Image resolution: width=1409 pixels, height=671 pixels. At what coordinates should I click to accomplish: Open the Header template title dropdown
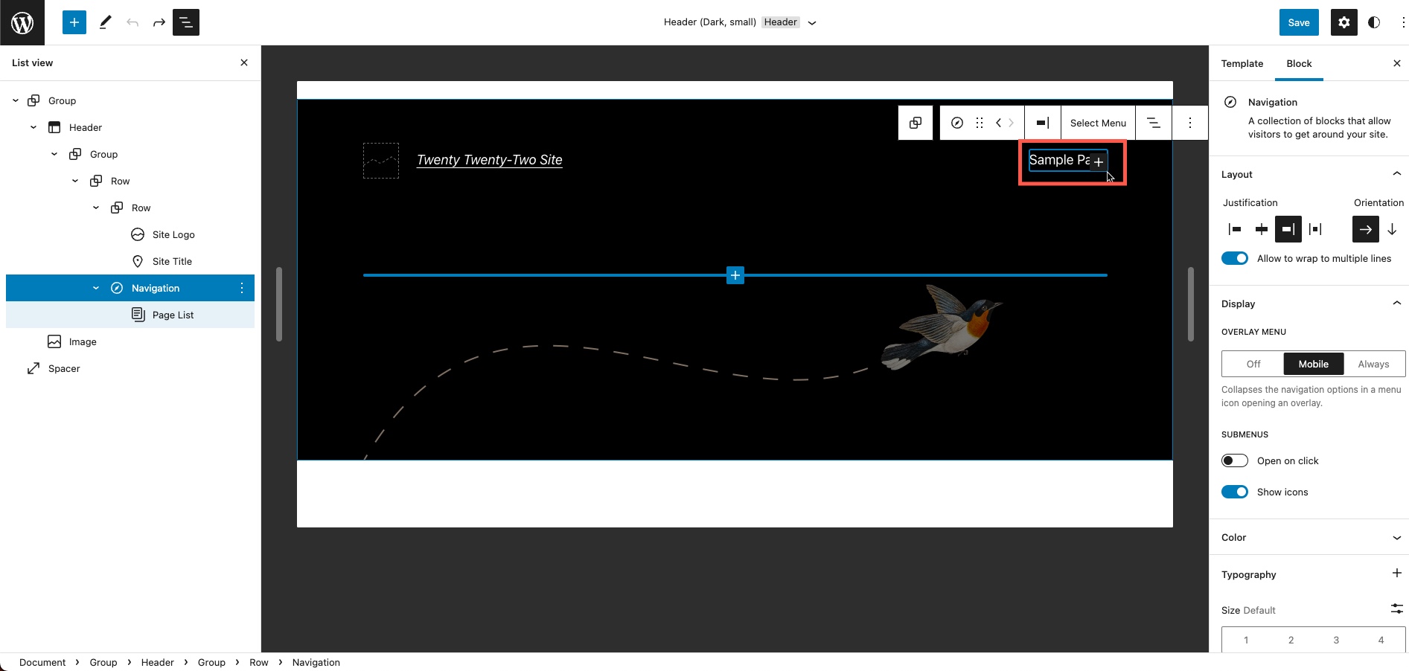(x=812, y=22)
